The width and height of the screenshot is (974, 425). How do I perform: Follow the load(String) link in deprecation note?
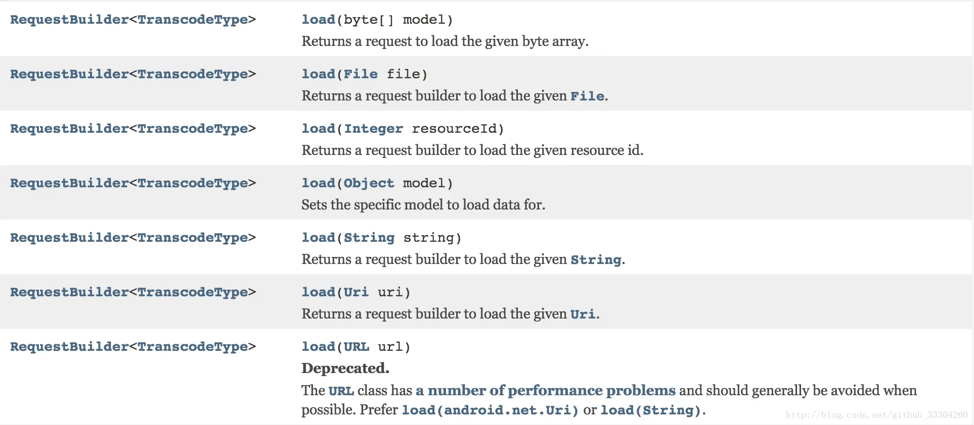tap(651, 410)
